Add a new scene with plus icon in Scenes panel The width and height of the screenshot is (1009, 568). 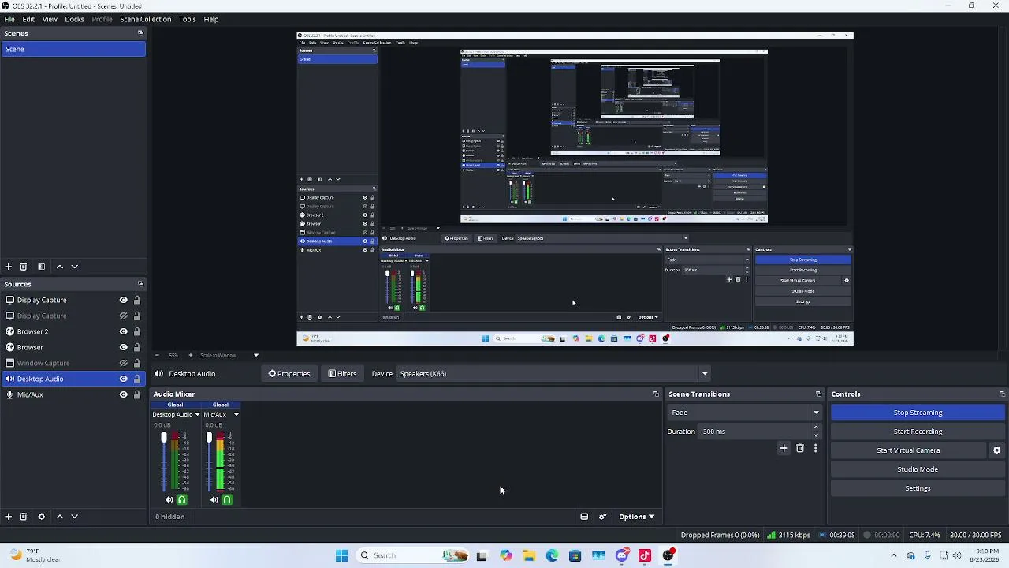coord(9,267)
